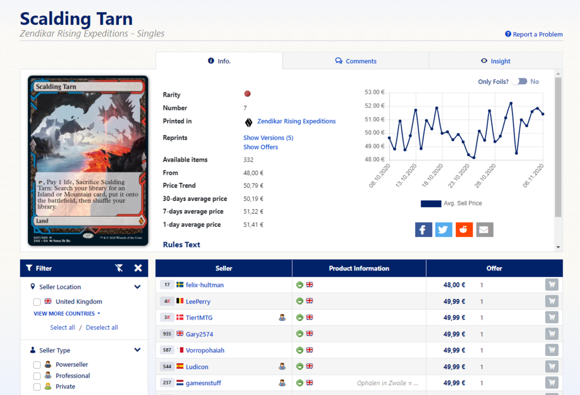Tick the Private seller type checkbox
Image resolution: width=580 pixels, height=395 pixels.
coord(37,387)
